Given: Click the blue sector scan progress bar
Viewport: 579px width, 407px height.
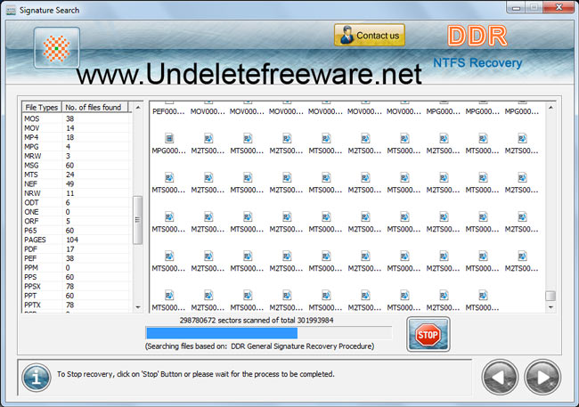Looking at the screenshot, I should 269,333.
